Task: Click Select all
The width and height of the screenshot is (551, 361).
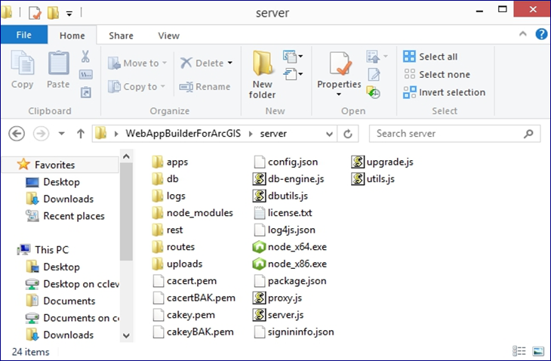Action: click(430, 57)
